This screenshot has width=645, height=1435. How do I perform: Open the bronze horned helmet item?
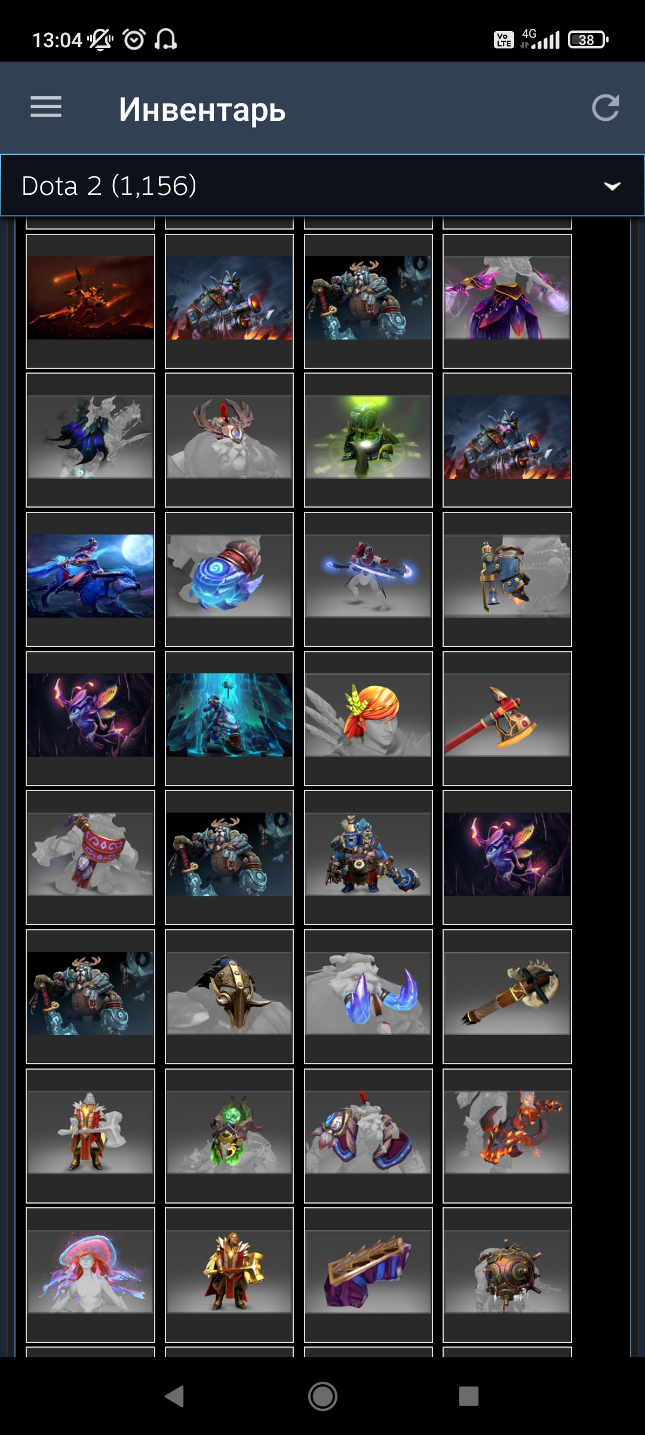click(229, 997)
